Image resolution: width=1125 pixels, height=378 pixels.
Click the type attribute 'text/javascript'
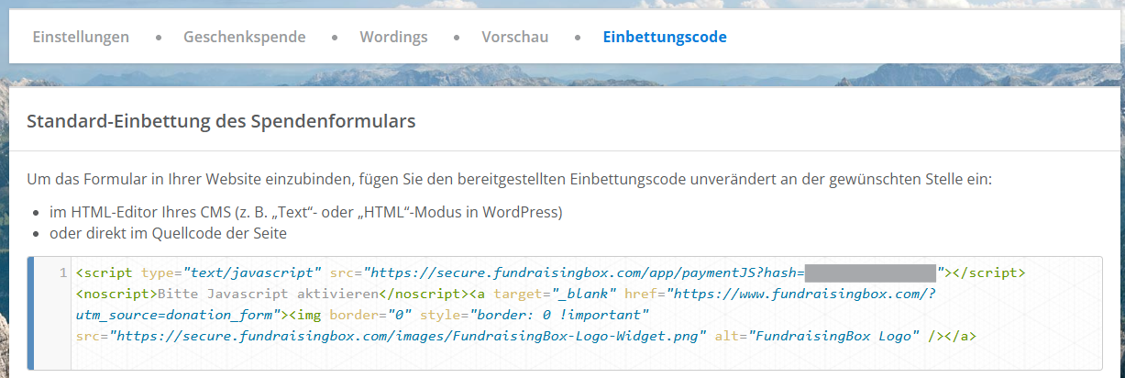252,272
